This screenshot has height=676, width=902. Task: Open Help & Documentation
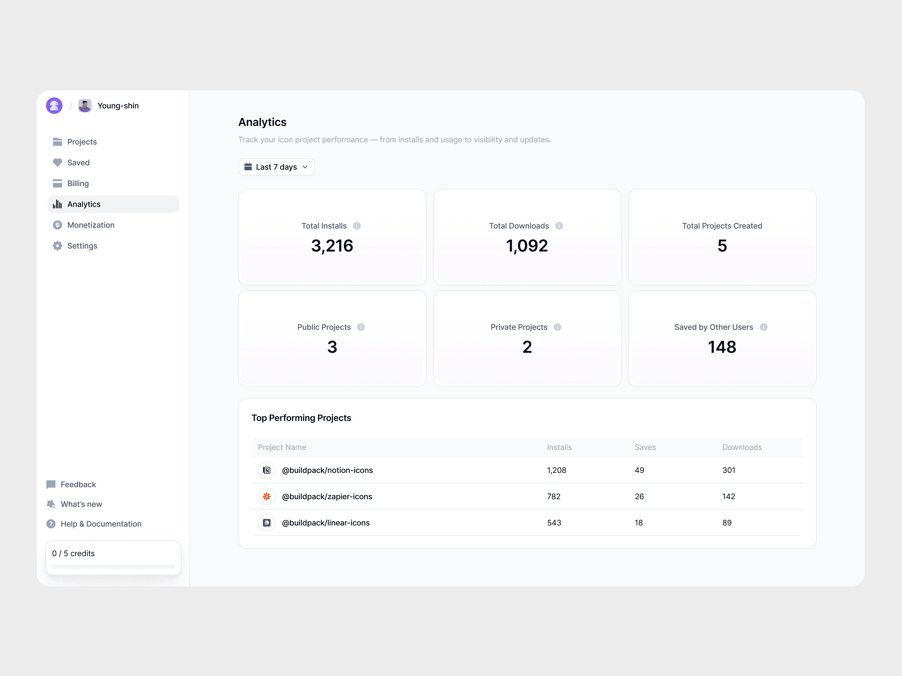pyautogui.click(x=101, y=524)
